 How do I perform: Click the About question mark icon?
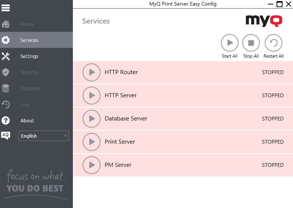click(x=6, y=120)
